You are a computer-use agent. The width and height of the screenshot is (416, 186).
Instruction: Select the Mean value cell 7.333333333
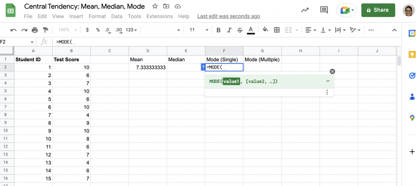(x=148, y=67)
